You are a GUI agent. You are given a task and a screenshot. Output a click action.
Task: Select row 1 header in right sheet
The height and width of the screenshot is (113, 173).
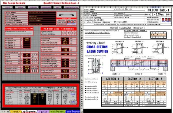[82, 9]
